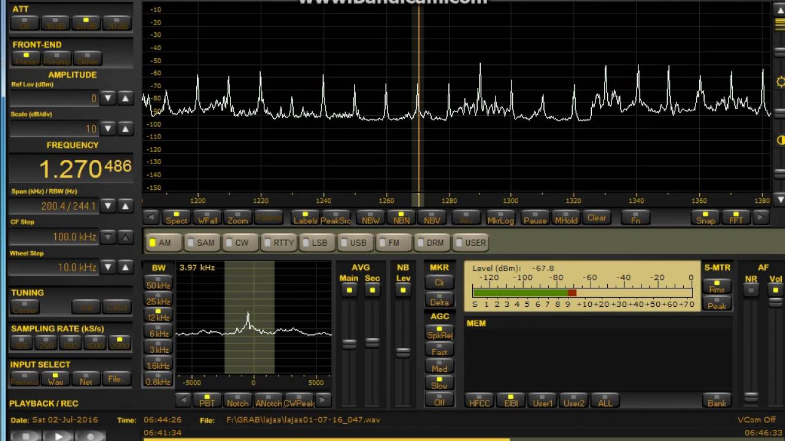
Task: Click the MKR Clr button
Action: point(439,282)
